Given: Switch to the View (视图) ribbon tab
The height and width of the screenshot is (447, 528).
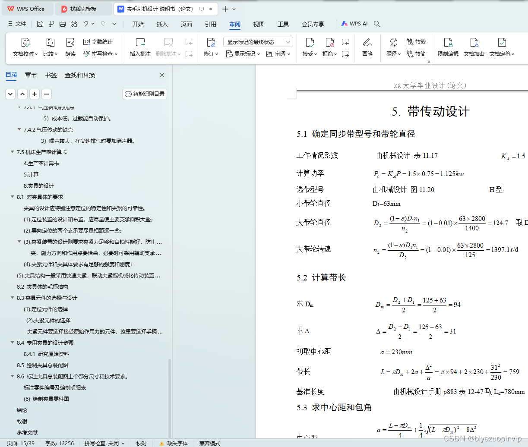Looking at the screenshot, I should point(259,24).
